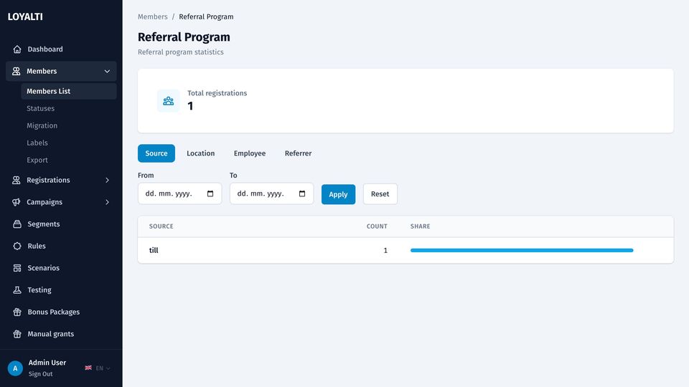Click the Scenarios icon in sidebar

(x=17, y=267)
